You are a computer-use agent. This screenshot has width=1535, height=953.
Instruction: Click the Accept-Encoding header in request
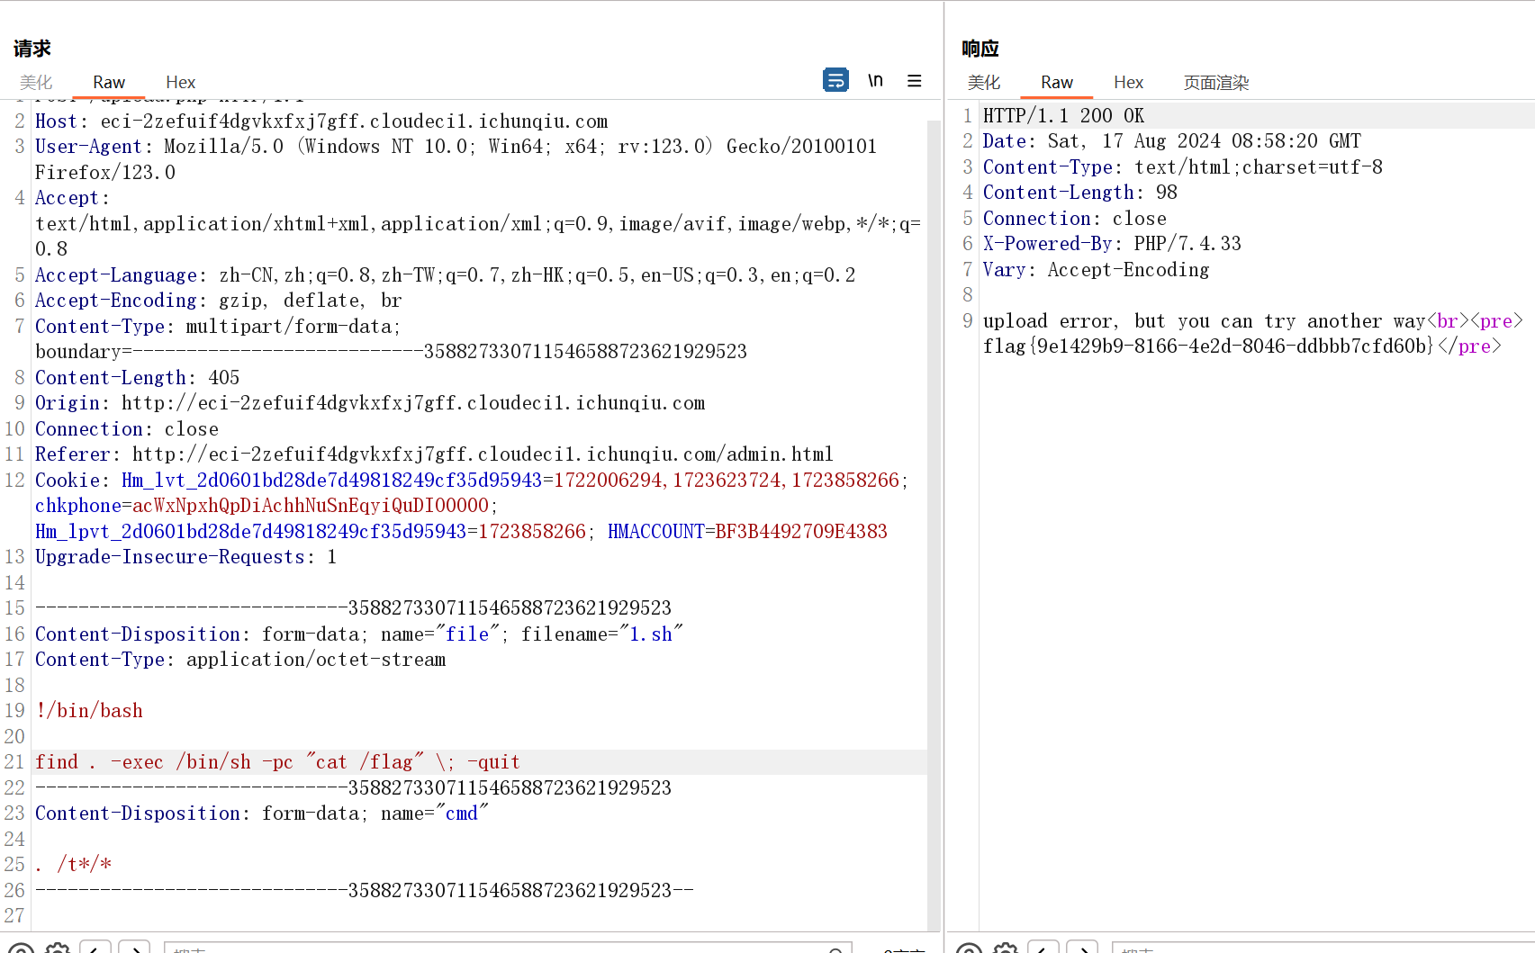pyautogui.click(x=116, y=300)
